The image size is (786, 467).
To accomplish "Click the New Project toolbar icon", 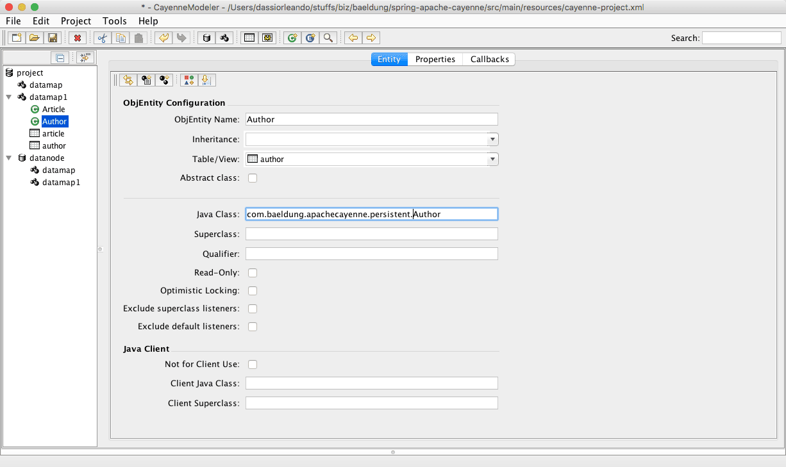I will (16, 38).
